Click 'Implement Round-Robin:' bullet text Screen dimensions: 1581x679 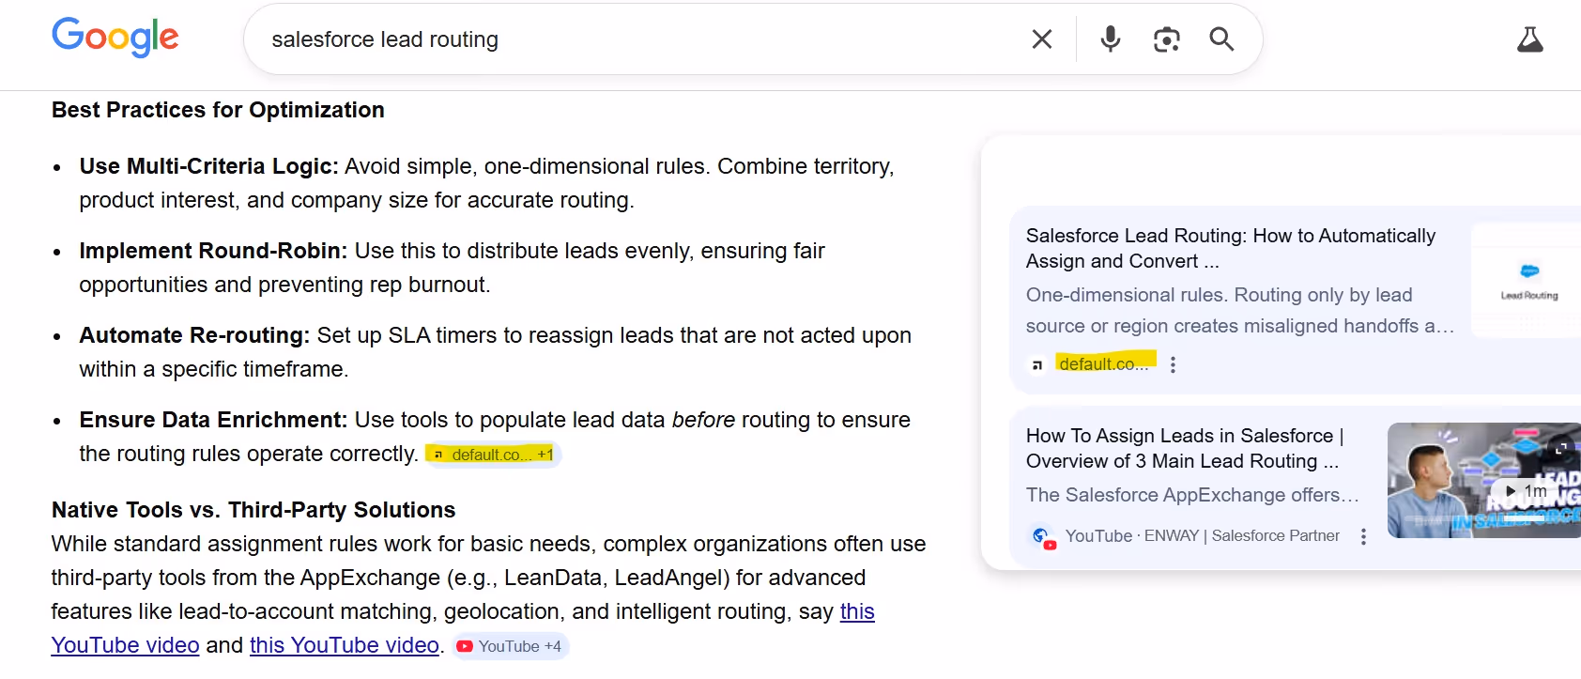coord(213,251)
